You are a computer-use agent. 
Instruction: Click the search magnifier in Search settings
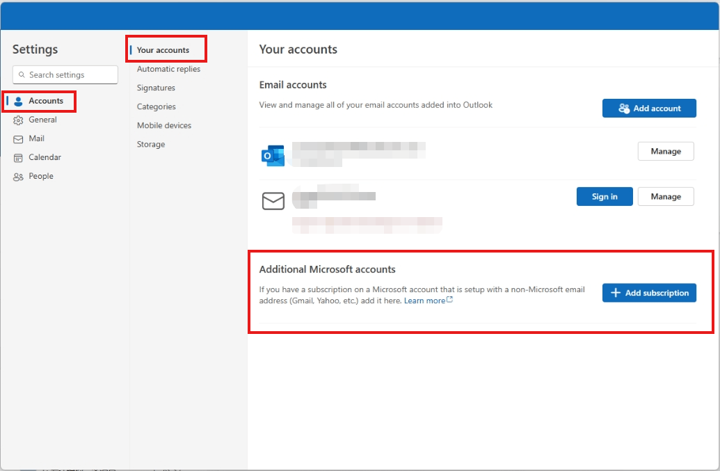22,74
